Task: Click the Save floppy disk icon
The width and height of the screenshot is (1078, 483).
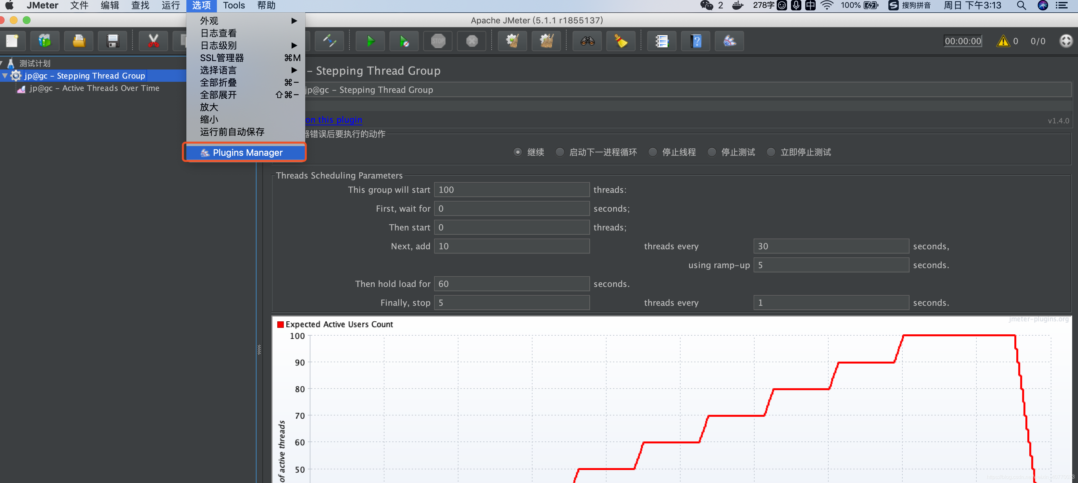Action: click(x=113, y=41)
